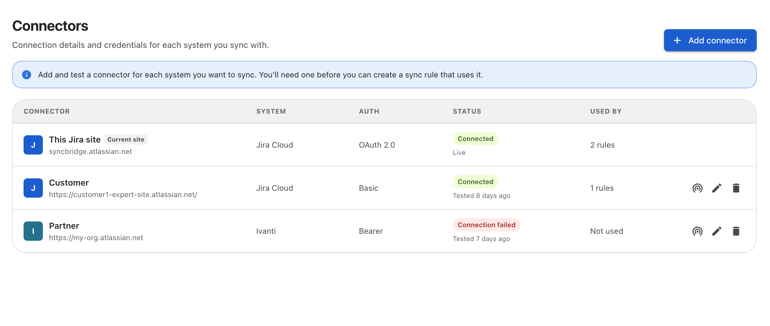
Task: Click the Ivanti system cell
Action: [x=266, y=231]
